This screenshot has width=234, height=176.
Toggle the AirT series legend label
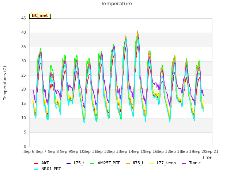click(x=45, y=163)
